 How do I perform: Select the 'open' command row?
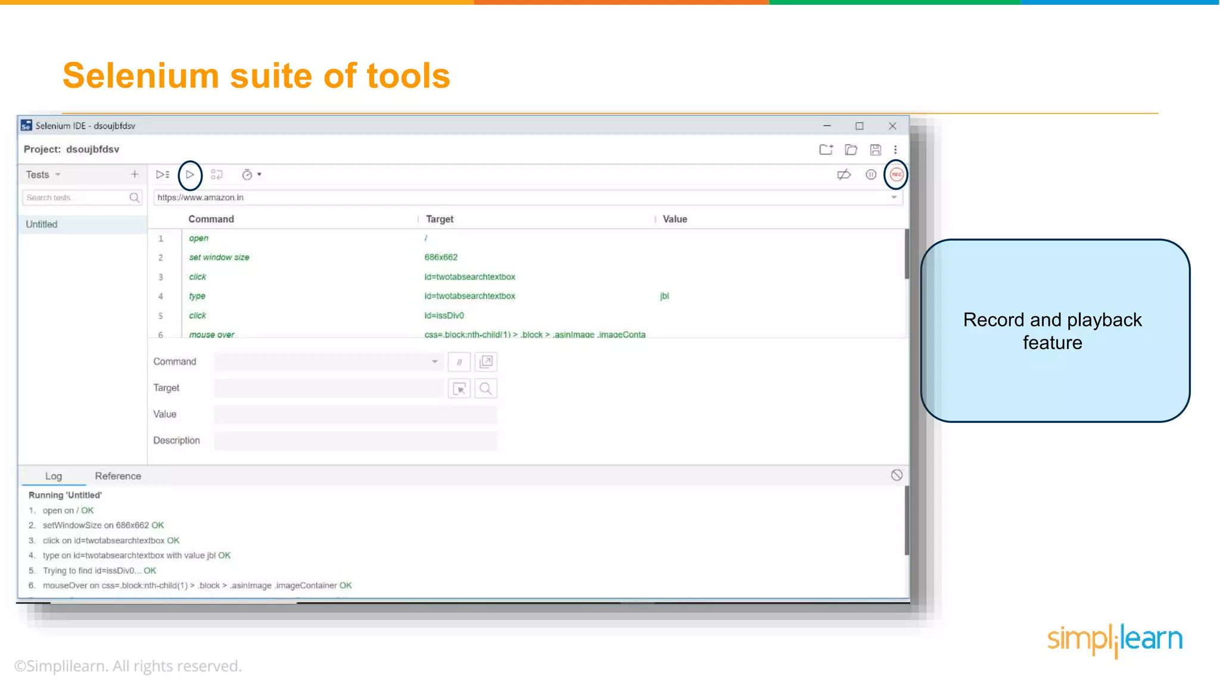point(527,238)
